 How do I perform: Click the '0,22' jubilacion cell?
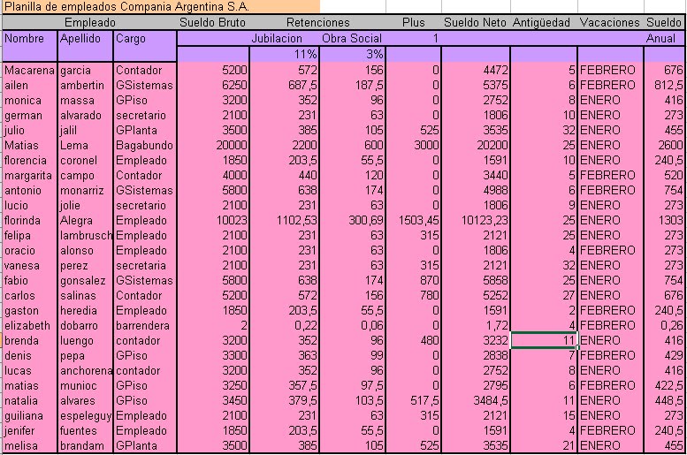(x=285, y=325)
